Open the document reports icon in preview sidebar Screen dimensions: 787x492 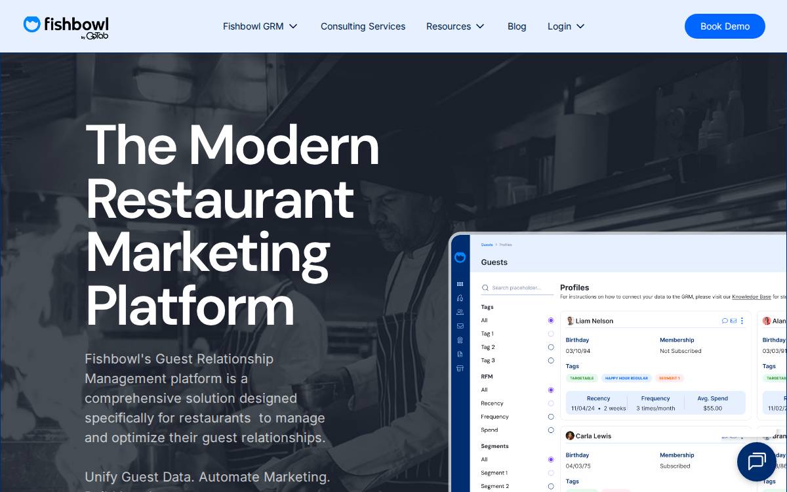click(x=460, y=354)
